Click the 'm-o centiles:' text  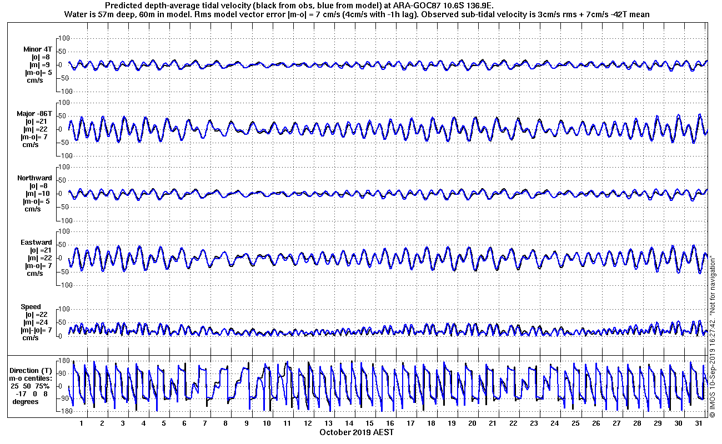pos(31,378)
